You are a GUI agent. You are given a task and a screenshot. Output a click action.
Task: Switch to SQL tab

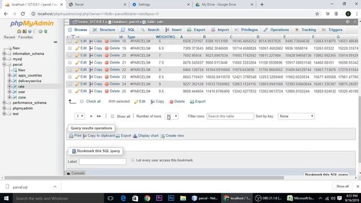(x=128, y=30)
